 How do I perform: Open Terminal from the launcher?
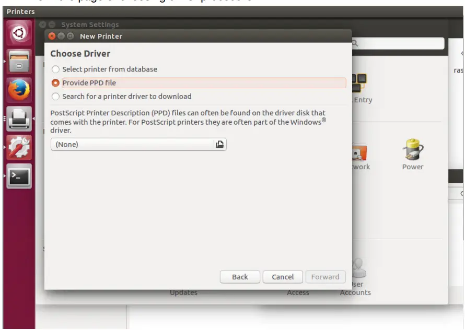coord(19,176)
